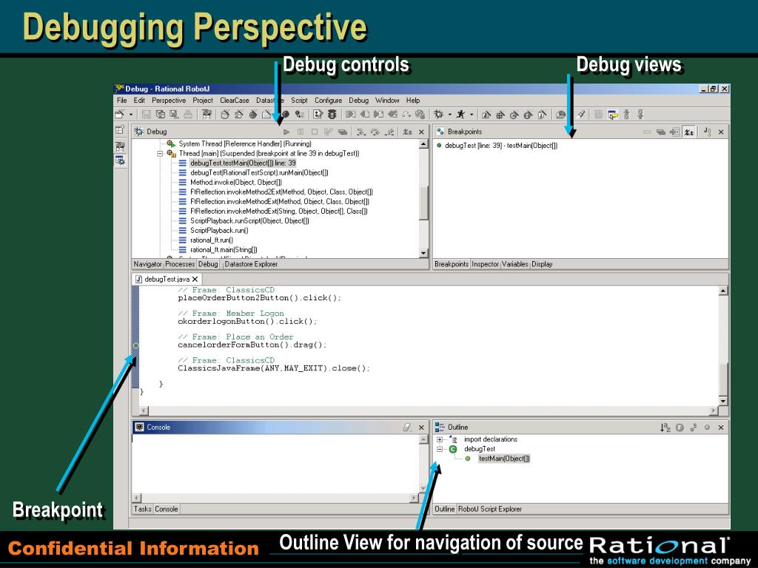Click the Step Return icon in Debug view
This screenshot has width=758, height=568.
tap(389, 132)
